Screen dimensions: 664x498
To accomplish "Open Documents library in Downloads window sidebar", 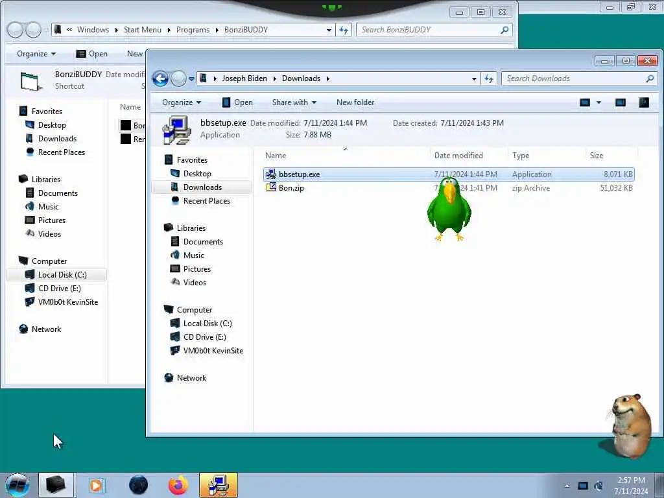I will coord(203,241).
